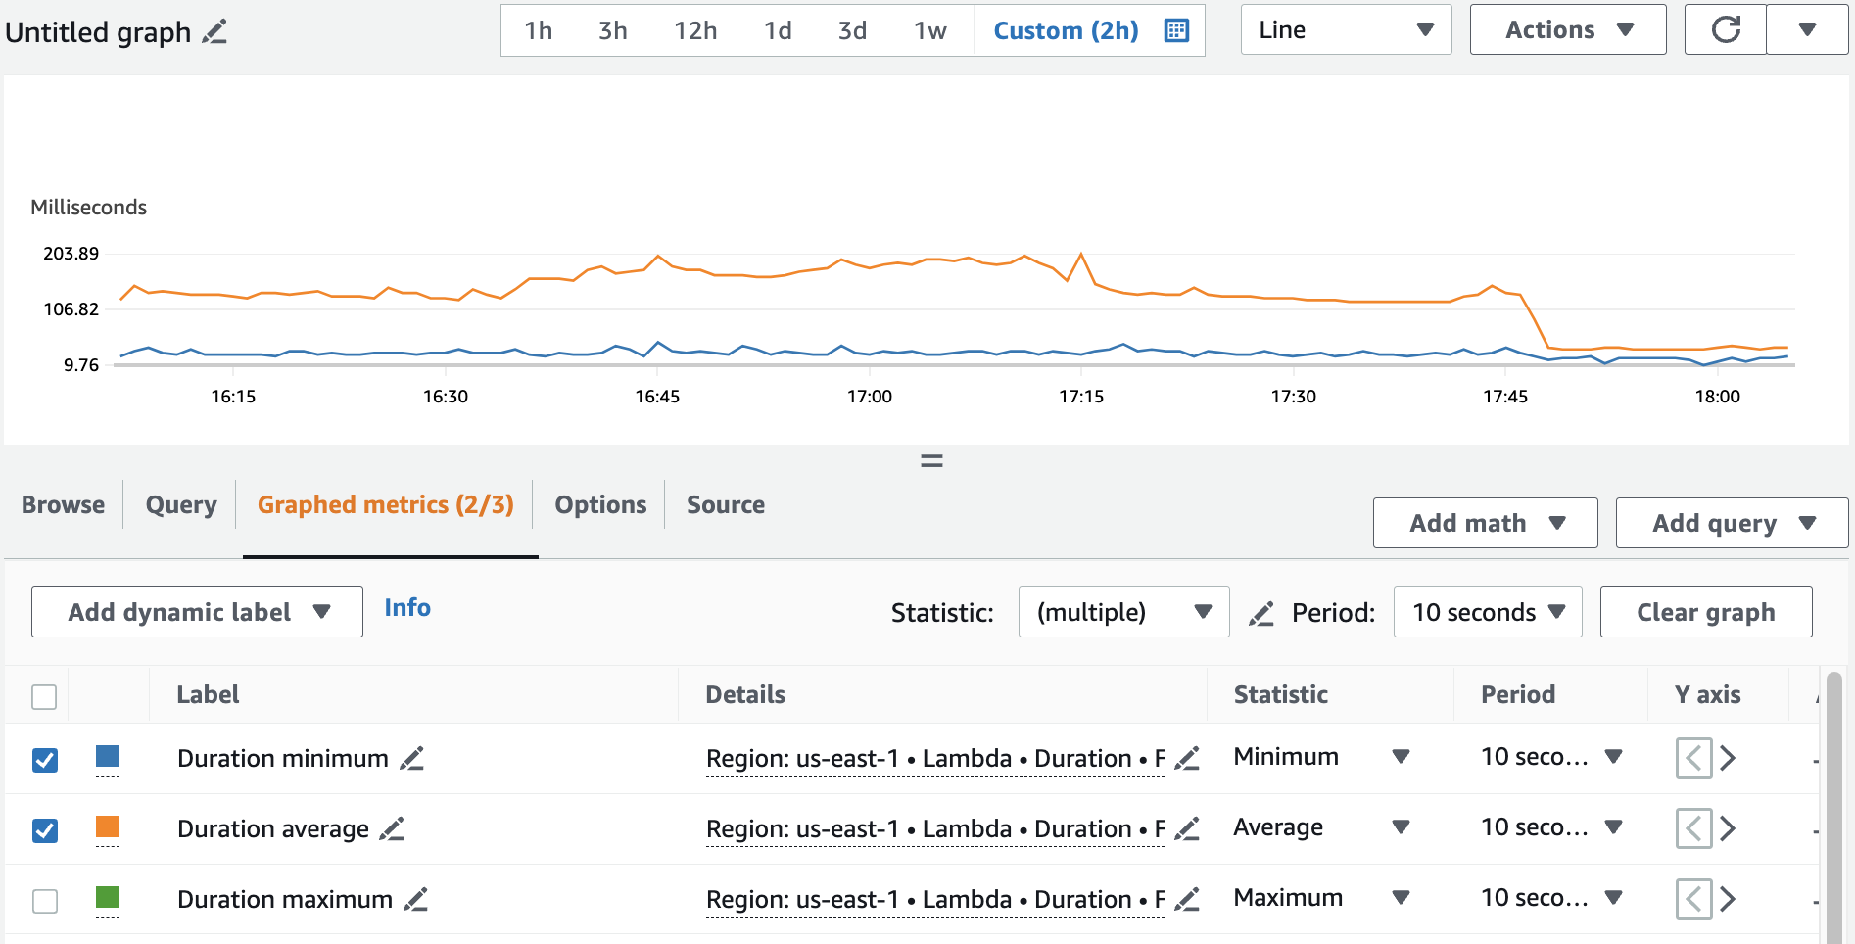The image size is (1855, 944).
Task: Open the Statistic (multiple) dropdown
Action: (1123, 612)
